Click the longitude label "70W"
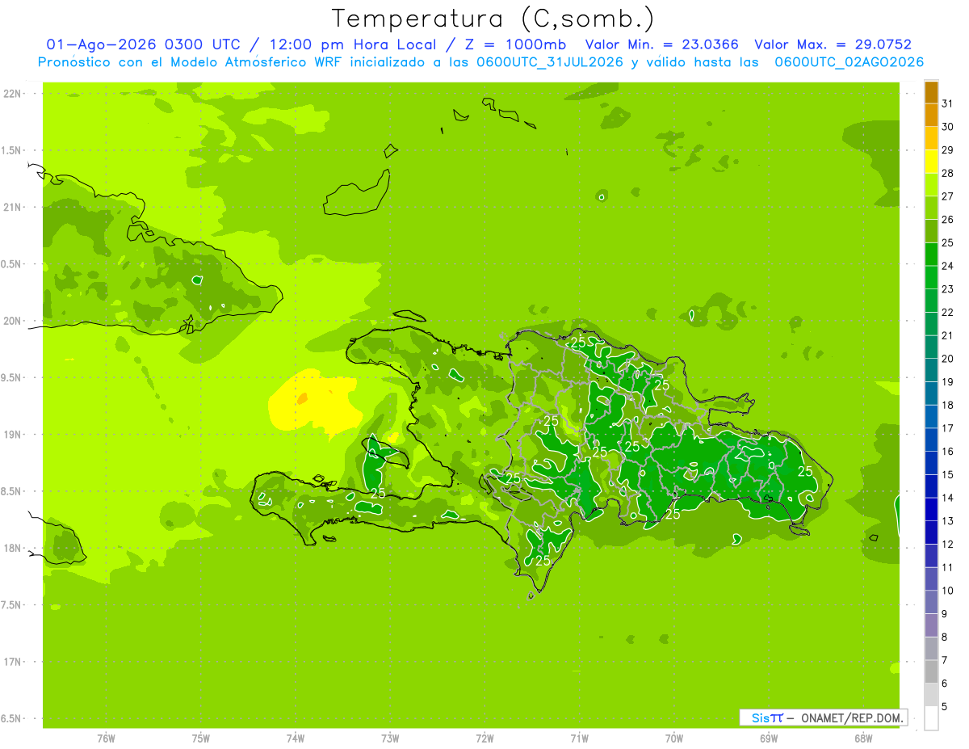Viewport: 969px width, 749px height. [674, 738]
